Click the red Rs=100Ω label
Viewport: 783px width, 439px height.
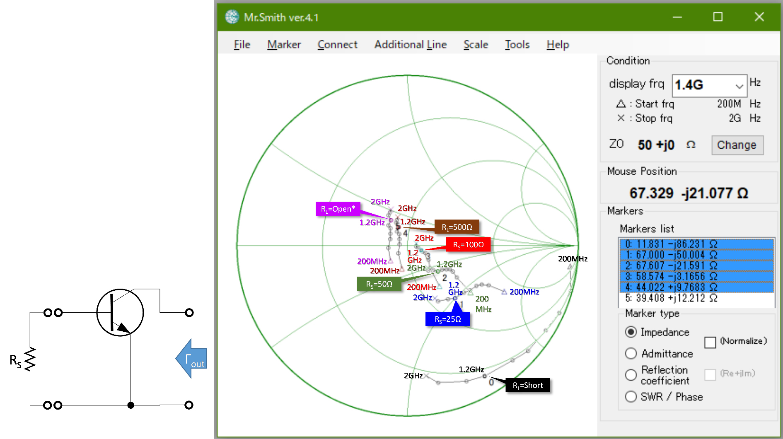[468, 244]
